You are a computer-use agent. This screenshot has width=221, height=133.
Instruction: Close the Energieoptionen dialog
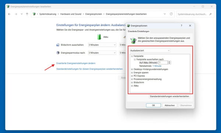[x=190, y=26]
